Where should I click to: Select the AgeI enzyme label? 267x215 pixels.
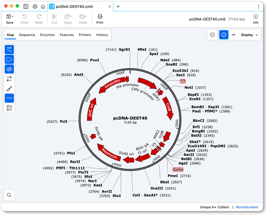(183, 163)
